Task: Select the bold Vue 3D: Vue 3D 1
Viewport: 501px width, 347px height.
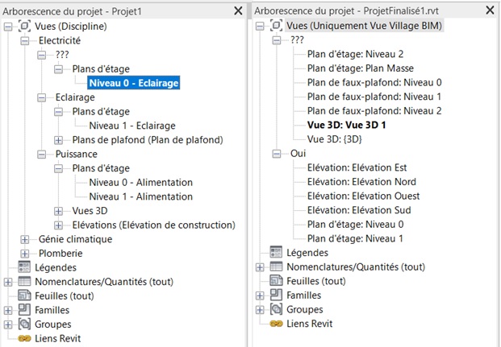Action: [x=347, y=125]
